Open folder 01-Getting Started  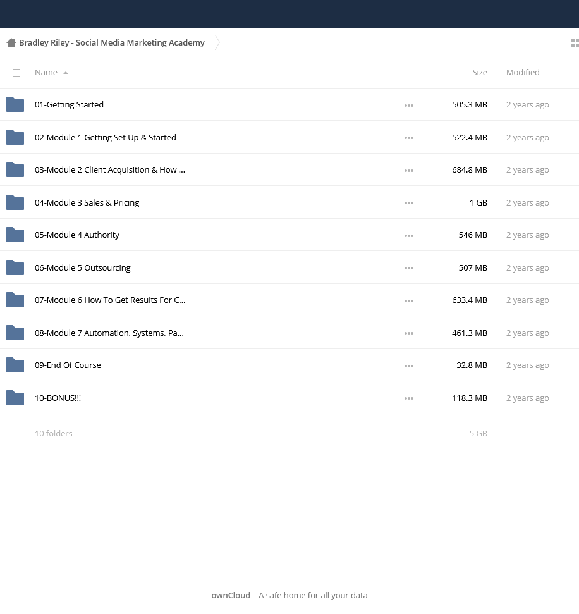tap(69, 104)
